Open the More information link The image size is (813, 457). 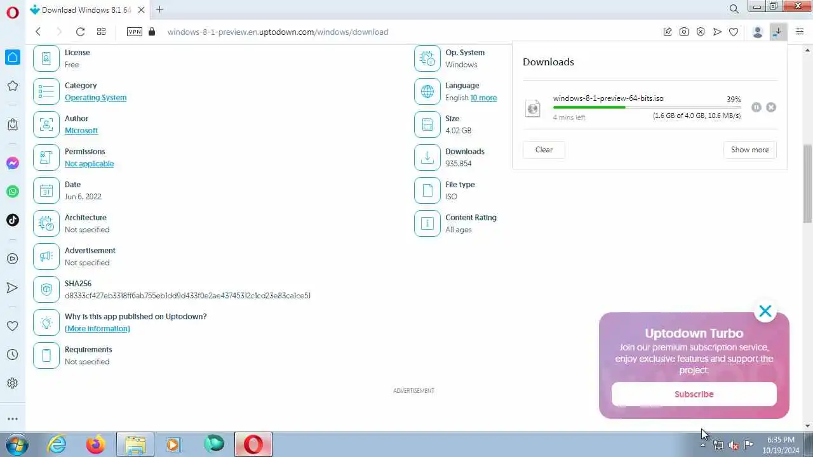click(x=97, y=329)
